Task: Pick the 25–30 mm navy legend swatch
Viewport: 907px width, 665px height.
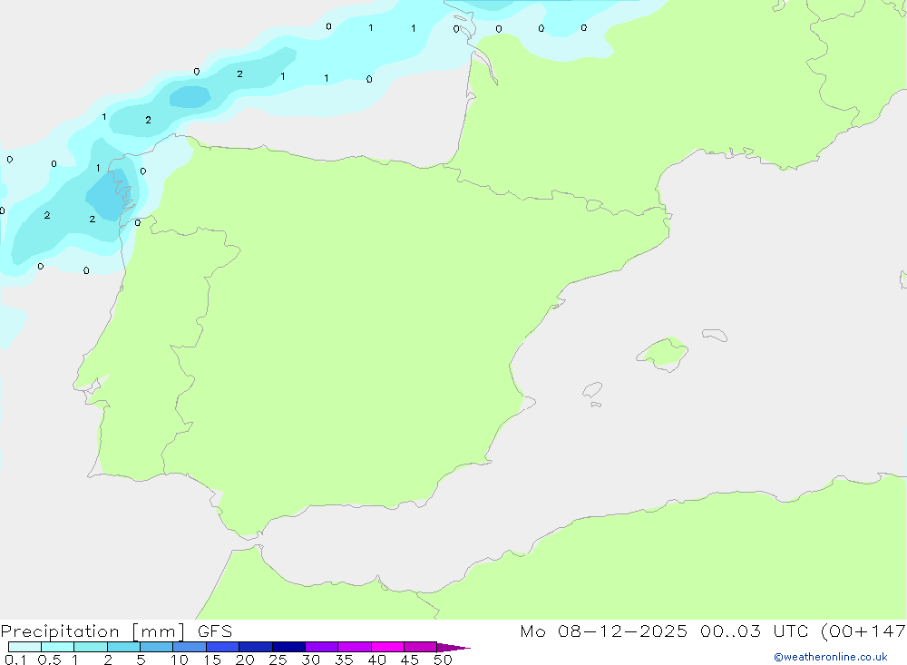Action: pyautogui.click(x=288, y=647)
